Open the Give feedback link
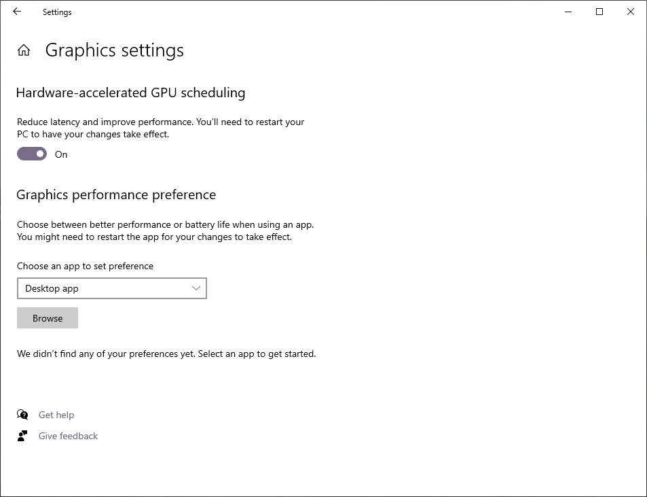 68,436
